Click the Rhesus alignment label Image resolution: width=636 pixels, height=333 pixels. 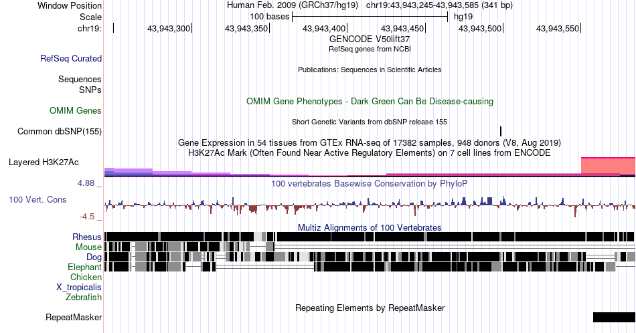pyautogui.click(x=87, y=237)
